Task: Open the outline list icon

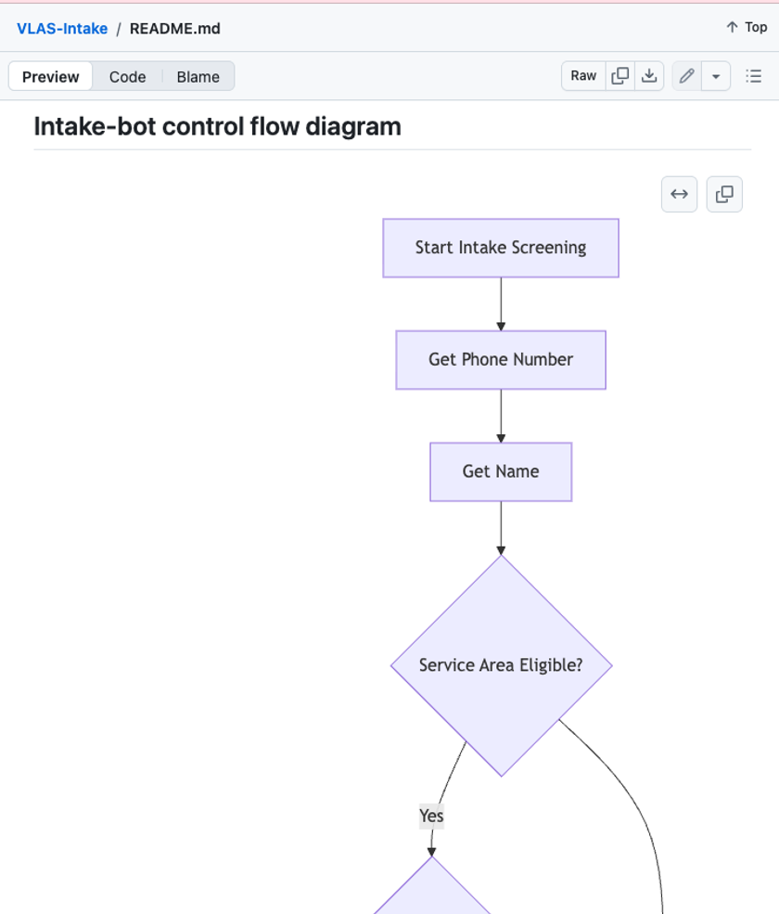Action: (x=753, y=76)
